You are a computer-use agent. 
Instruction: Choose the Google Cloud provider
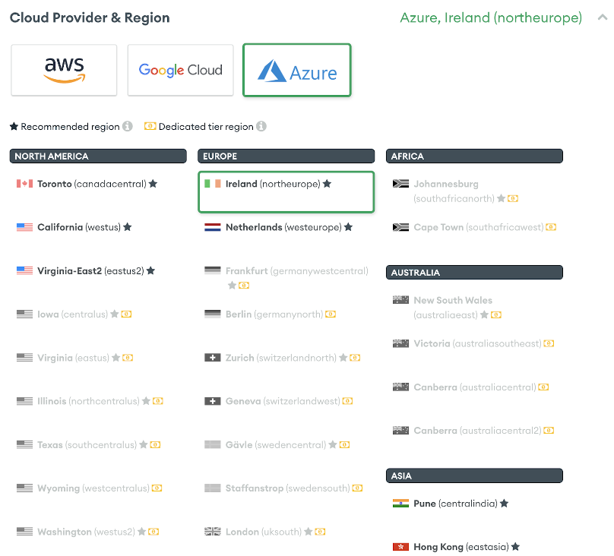tap(180, 70)
